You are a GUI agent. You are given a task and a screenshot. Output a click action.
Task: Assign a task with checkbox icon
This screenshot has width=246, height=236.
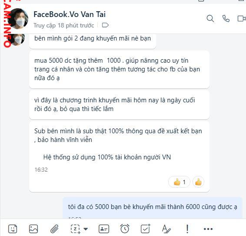(146, 229)
